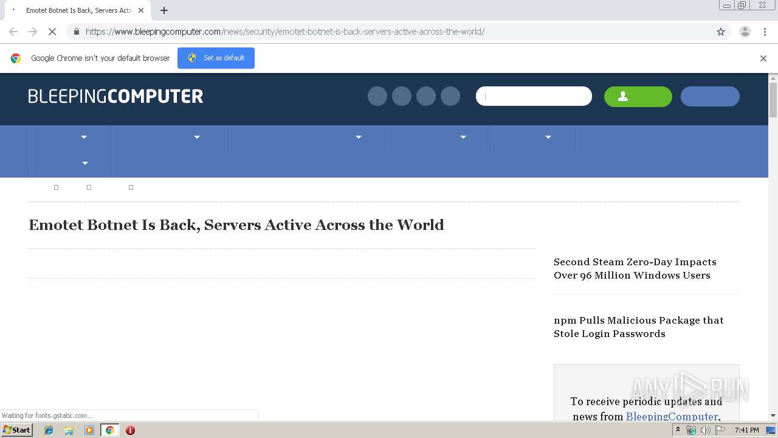778x438 pixels.
Task: Expand the fourth navigation menu dropdown arrow
Action: coord(463,137)
